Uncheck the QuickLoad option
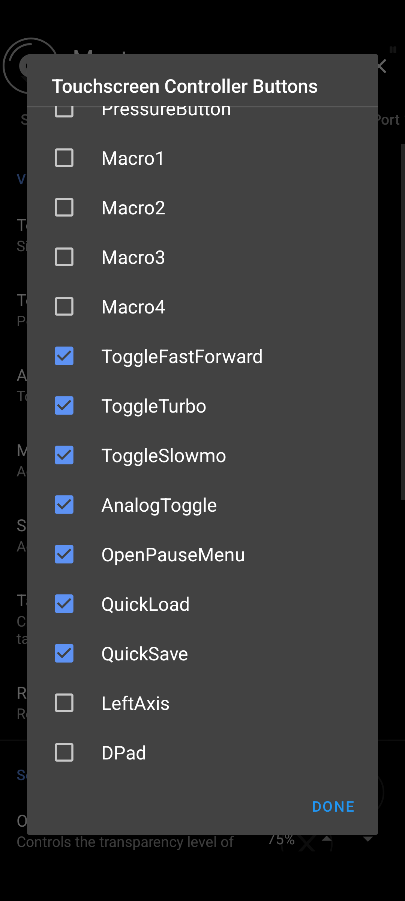This screenshot has width=405, height=901. 64,604
